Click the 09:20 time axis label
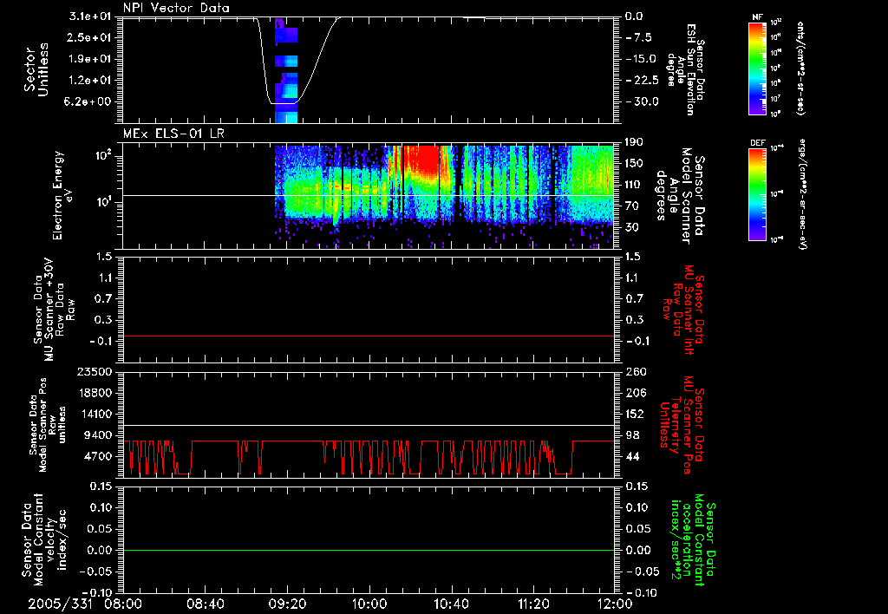This screenshot has width=888, height=614. [x=288, y=604]
